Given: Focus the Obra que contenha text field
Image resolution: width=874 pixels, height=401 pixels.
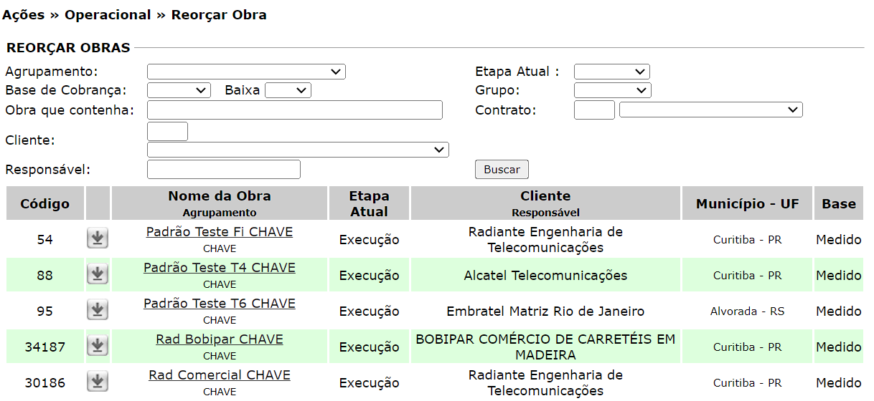Looking at the screenshot, I should click(294, 110).
